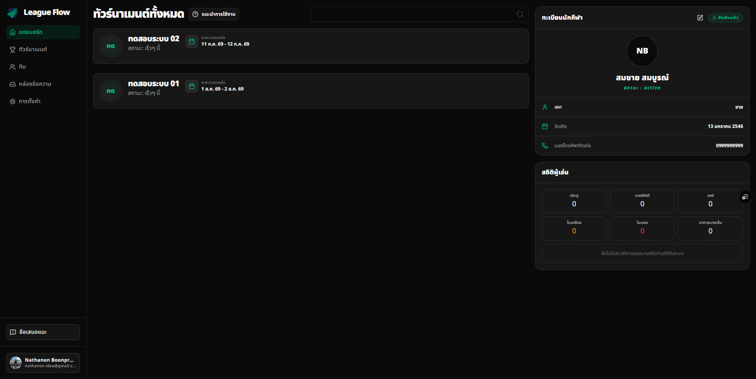Screen dimensions: 756x379
Task: Click the สถานะ : active status text
Action: tap(642, 88)
